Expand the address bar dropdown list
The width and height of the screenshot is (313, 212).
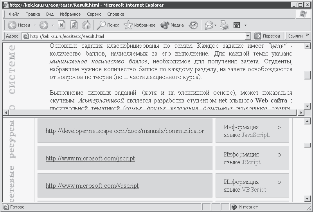(248, 36)
